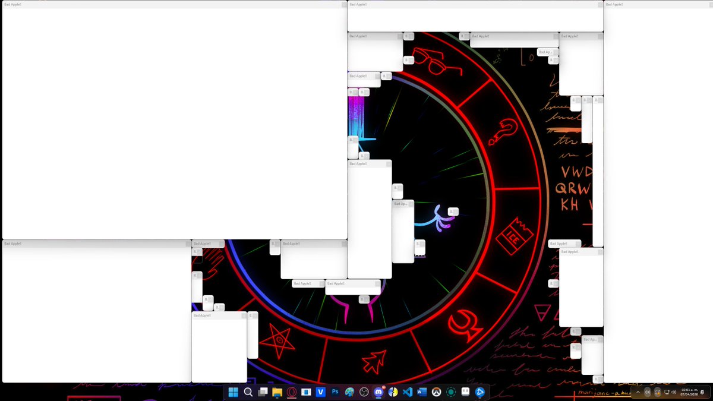Launch Photoshop from the taskbar
The height and width of the screenshot is (401, 713).
(x=335, y=392)
